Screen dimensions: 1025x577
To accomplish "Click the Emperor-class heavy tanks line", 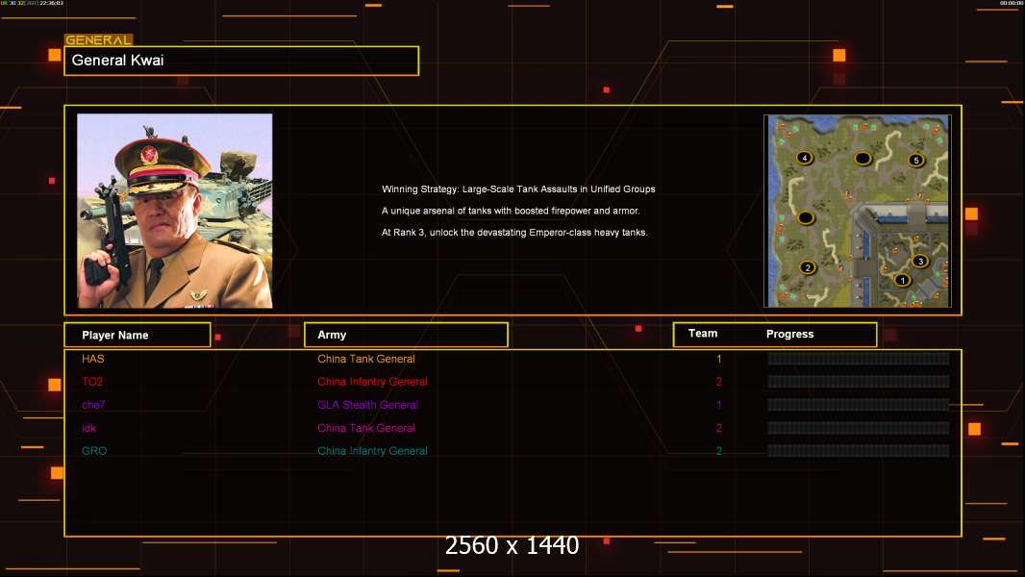I will tap(514, 232).
